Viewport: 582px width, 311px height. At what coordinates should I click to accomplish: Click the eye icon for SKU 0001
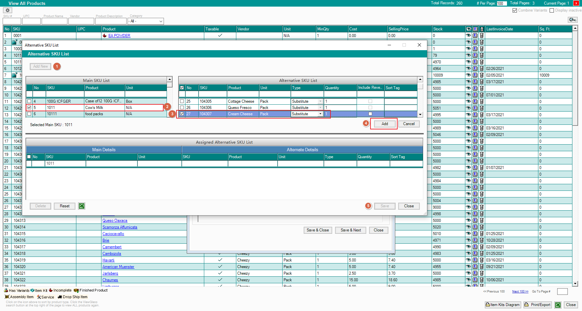[468, 36]
